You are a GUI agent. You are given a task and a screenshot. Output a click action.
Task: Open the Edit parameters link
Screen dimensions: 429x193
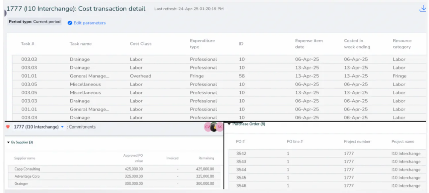[87, 23]
